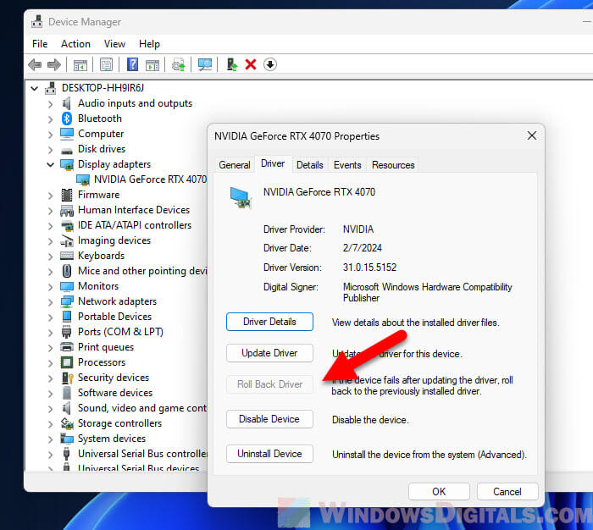
Task: Click the Properties toolbar icon
Action: click(106, 64)
